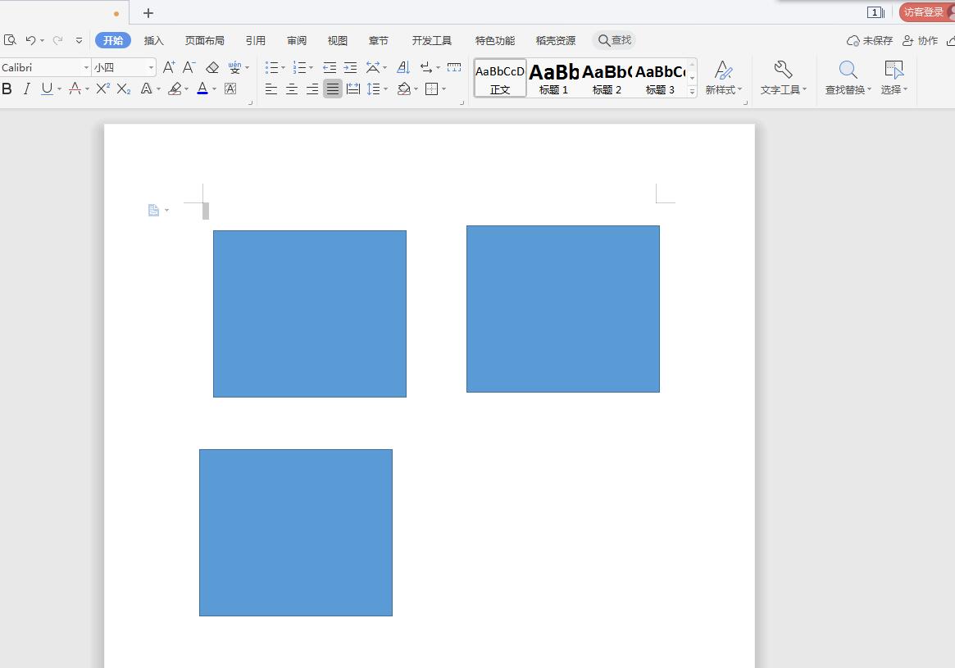
Task: Switch to the 章节 tab
Action: [378, 40]
